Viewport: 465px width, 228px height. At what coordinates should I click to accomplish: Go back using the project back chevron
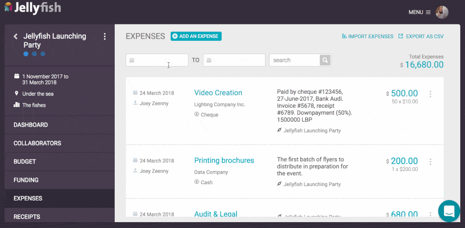[x=15, y=36]
